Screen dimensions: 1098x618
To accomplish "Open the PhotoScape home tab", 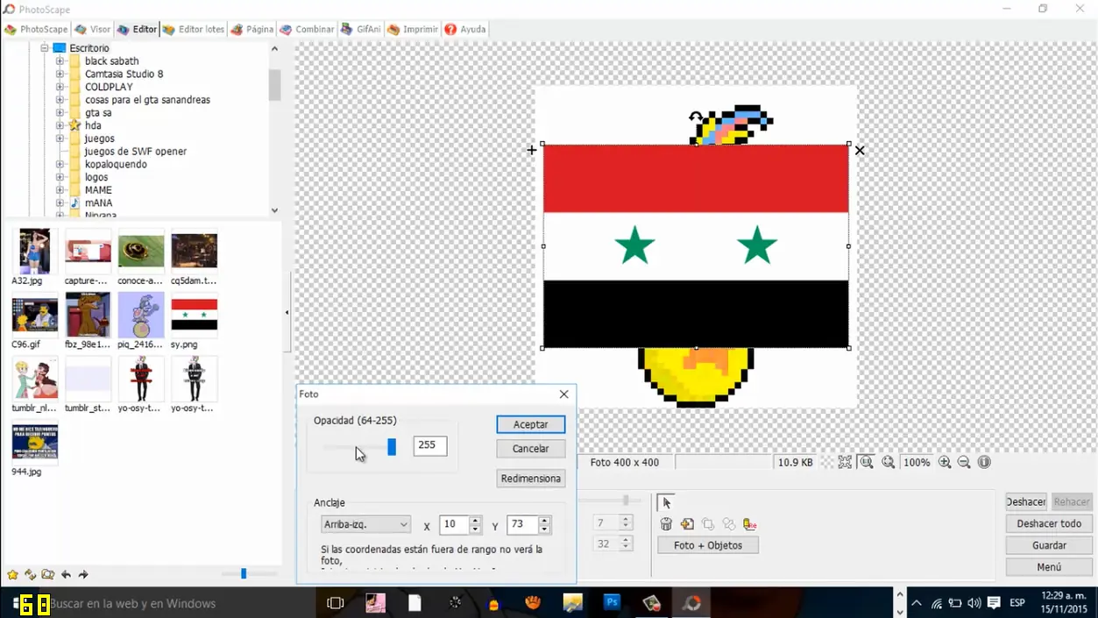I will click(37, 29).
